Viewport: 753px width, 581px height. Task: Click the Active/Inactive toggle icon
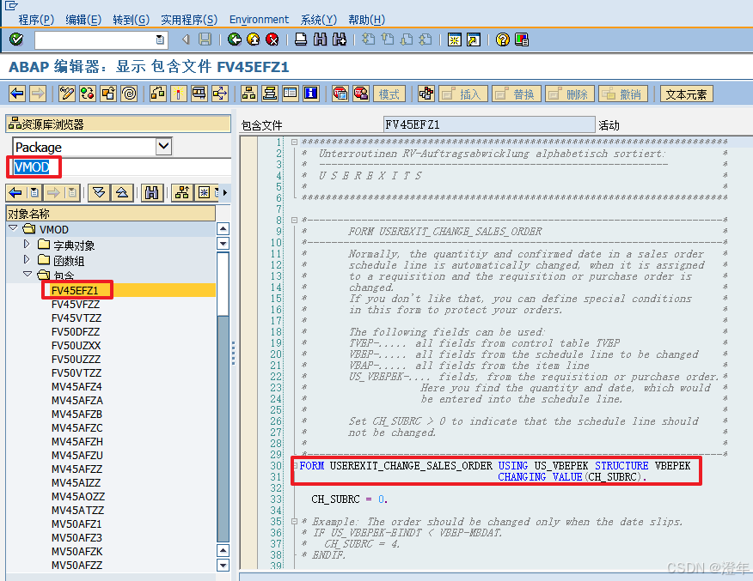tap(88, 93)
